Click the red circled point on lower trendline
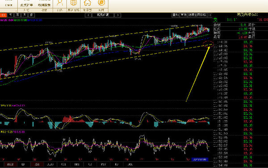The image size is (268, 168). 208,44
